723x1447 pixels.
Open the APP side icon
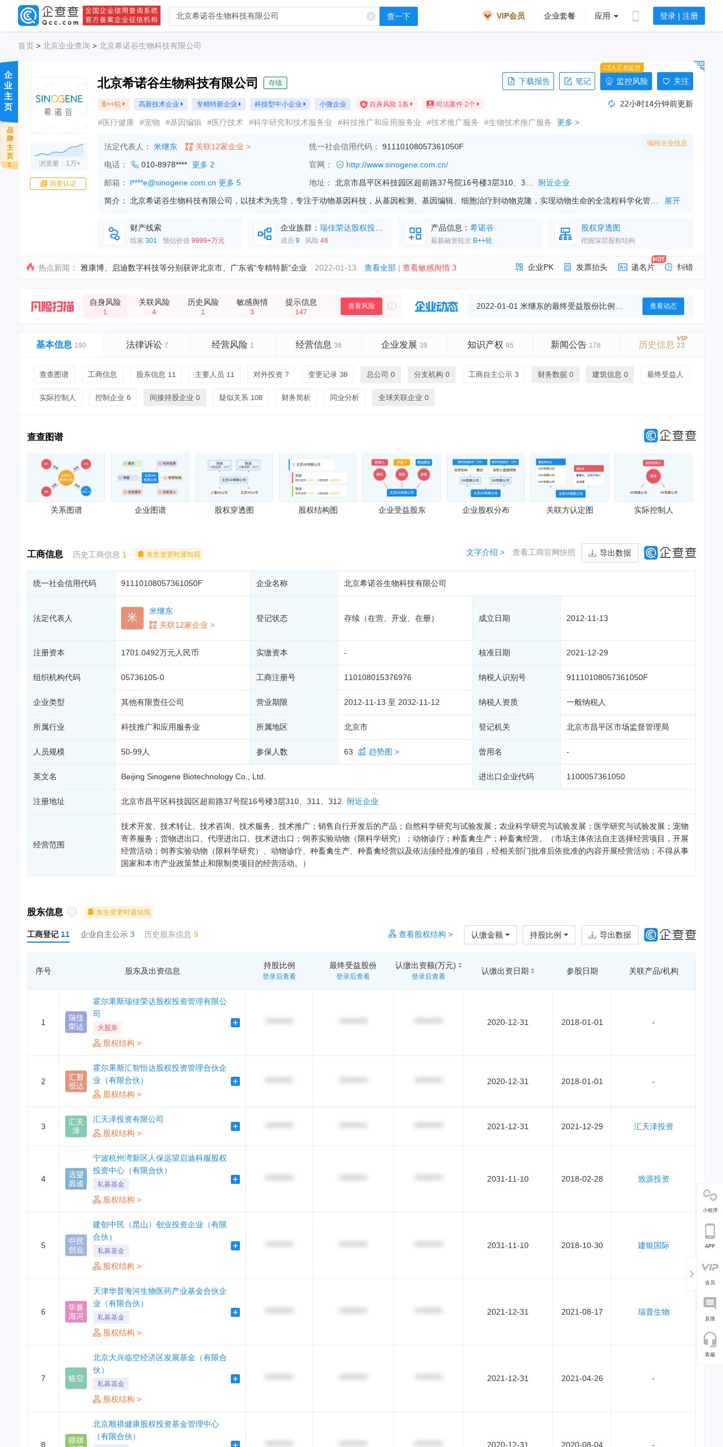tap(710, 1236)
